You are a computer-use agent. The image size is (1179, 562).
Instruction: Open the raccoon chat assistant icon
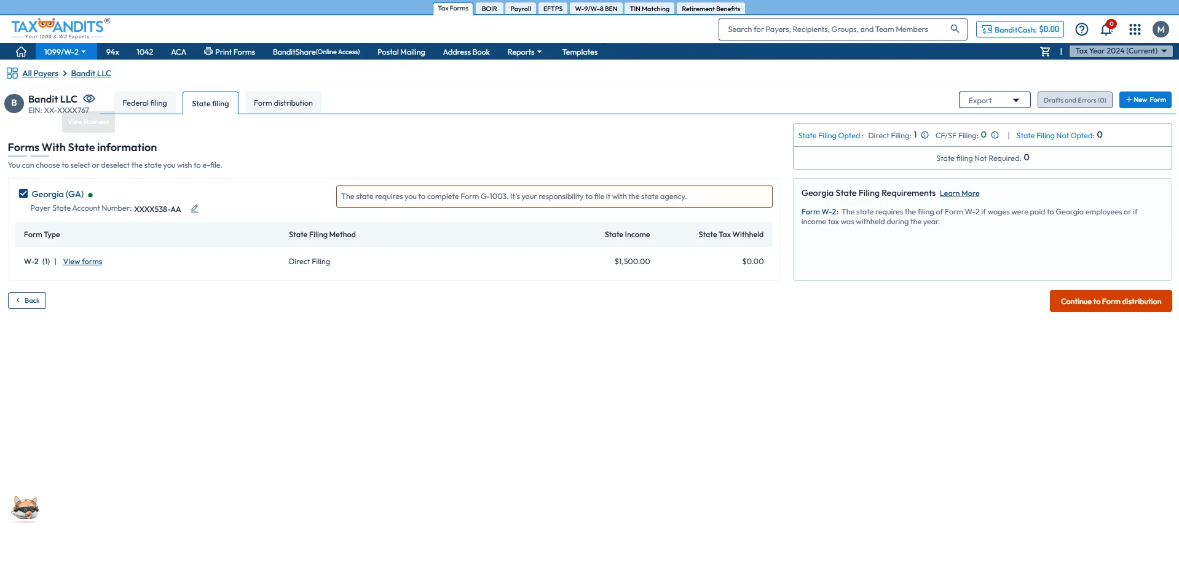tap(25, 509)
